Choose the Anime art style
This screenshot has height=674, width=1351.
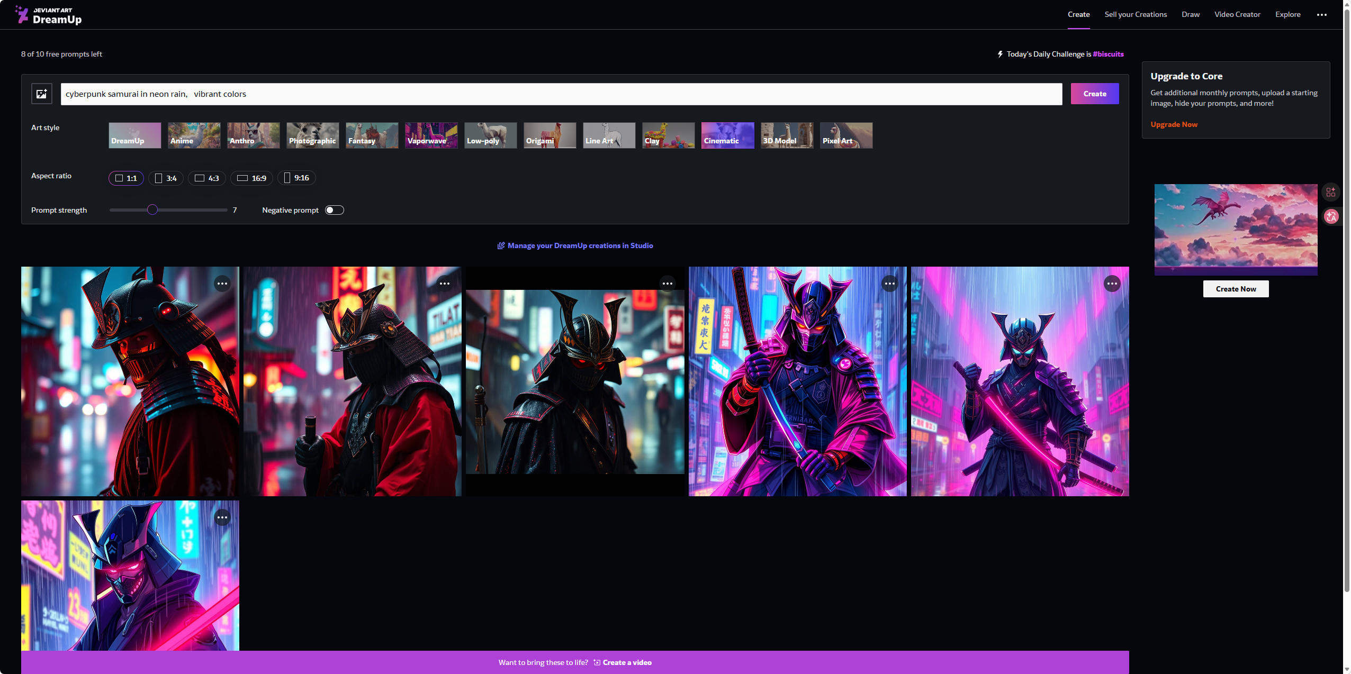tap(194, 135)
